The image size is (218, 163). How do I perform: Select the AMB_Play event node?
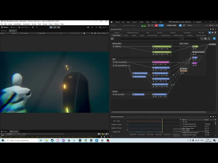(117, 47)
